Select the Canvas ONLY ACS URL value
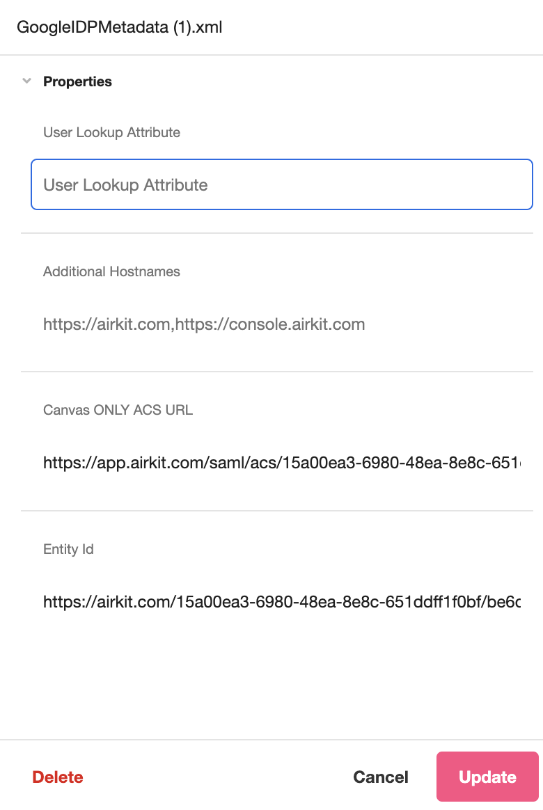This screenshot has width=543, height=810. coord(281,463)
